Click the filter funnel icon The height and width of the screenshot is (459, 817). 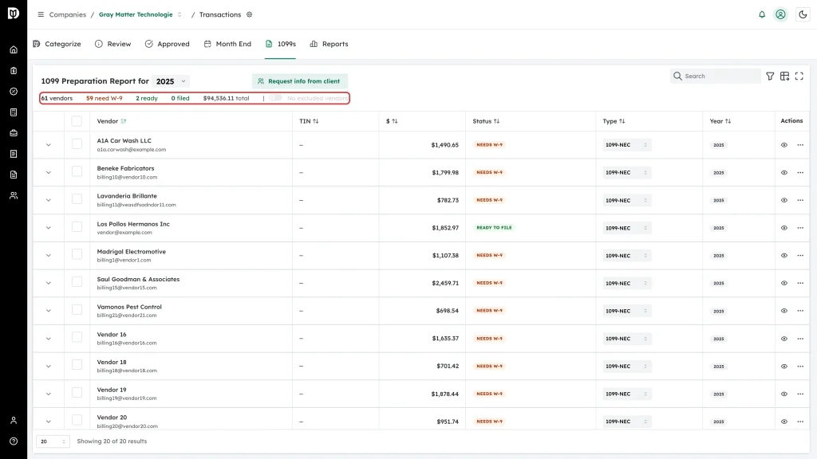(770, 76)
